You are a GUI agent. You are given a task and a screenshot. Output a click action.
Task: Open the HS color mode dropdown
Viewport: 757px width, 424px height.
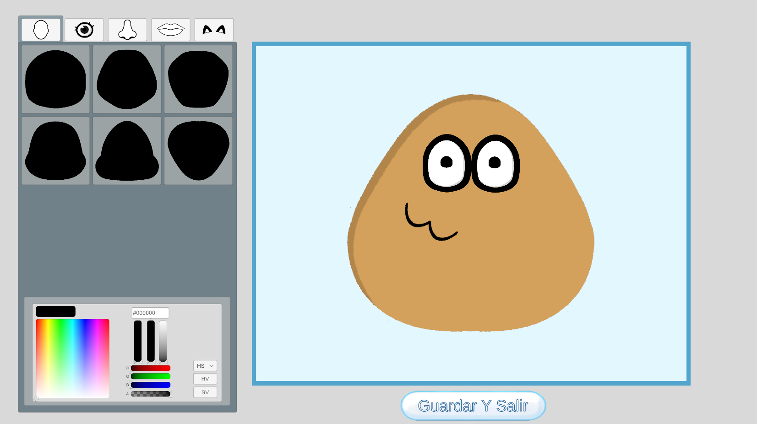tap(205, 366)
